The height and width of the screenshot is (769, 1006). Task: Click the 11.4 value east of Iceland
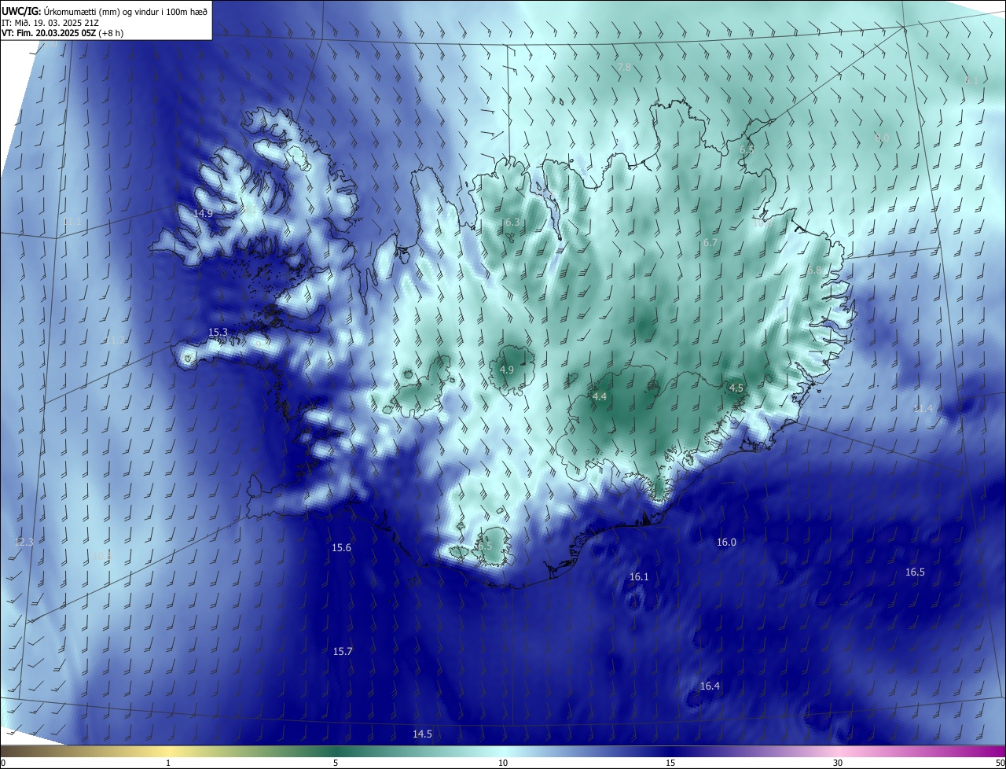tap(923, 409)
